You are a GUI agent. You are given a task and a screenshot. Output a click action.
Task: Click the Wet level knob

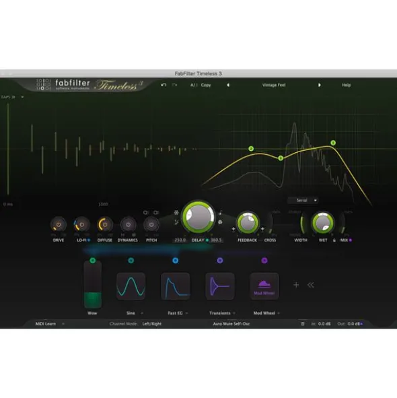click(x=323, y=223)
